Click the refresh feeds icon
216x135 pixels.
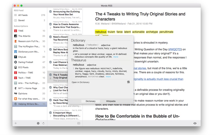click(x=43, y=123)
